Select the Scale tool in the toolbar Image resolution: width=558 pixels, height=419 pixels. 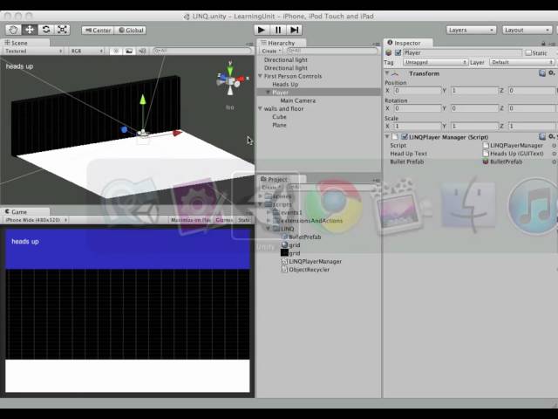click(x=62, y=30)
